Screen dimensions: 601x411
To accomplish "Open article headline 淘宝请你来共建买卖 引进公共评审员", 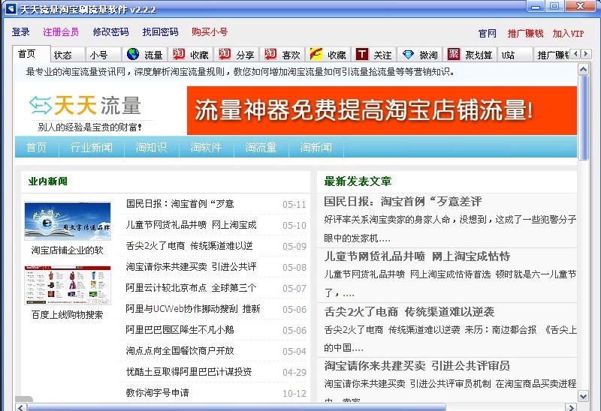I will (417, 366).
